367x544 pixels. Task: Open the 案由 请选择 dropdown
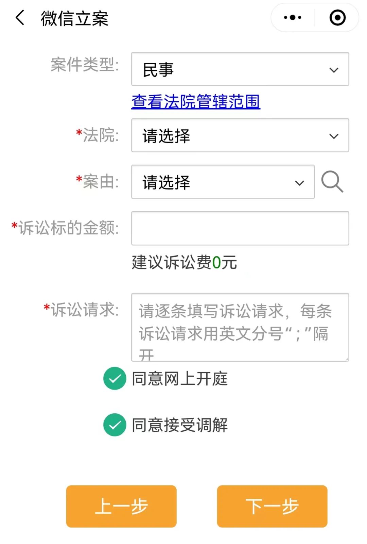[223, 183]
